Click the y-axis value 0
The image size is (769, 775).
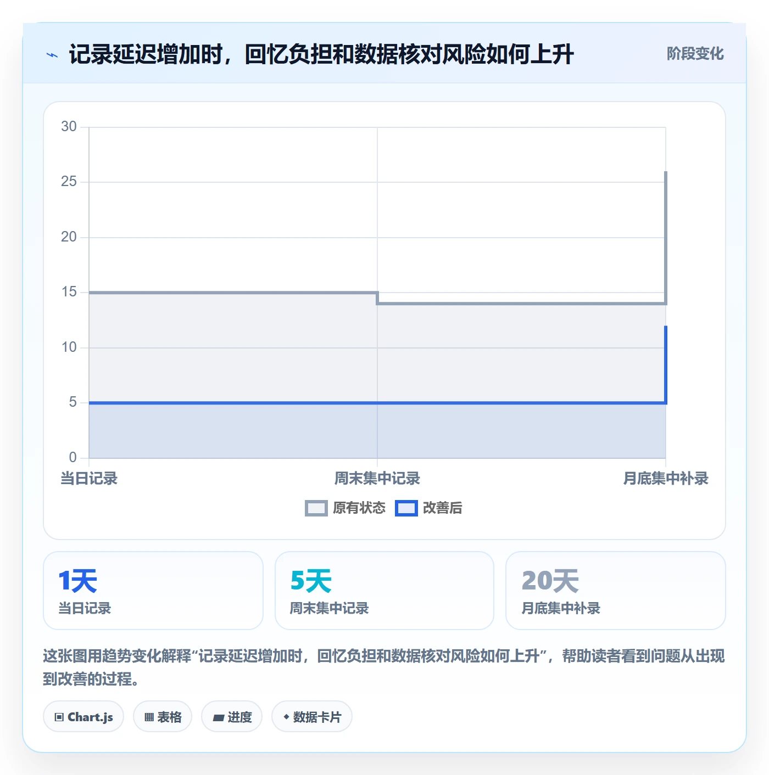click(73, 458)
